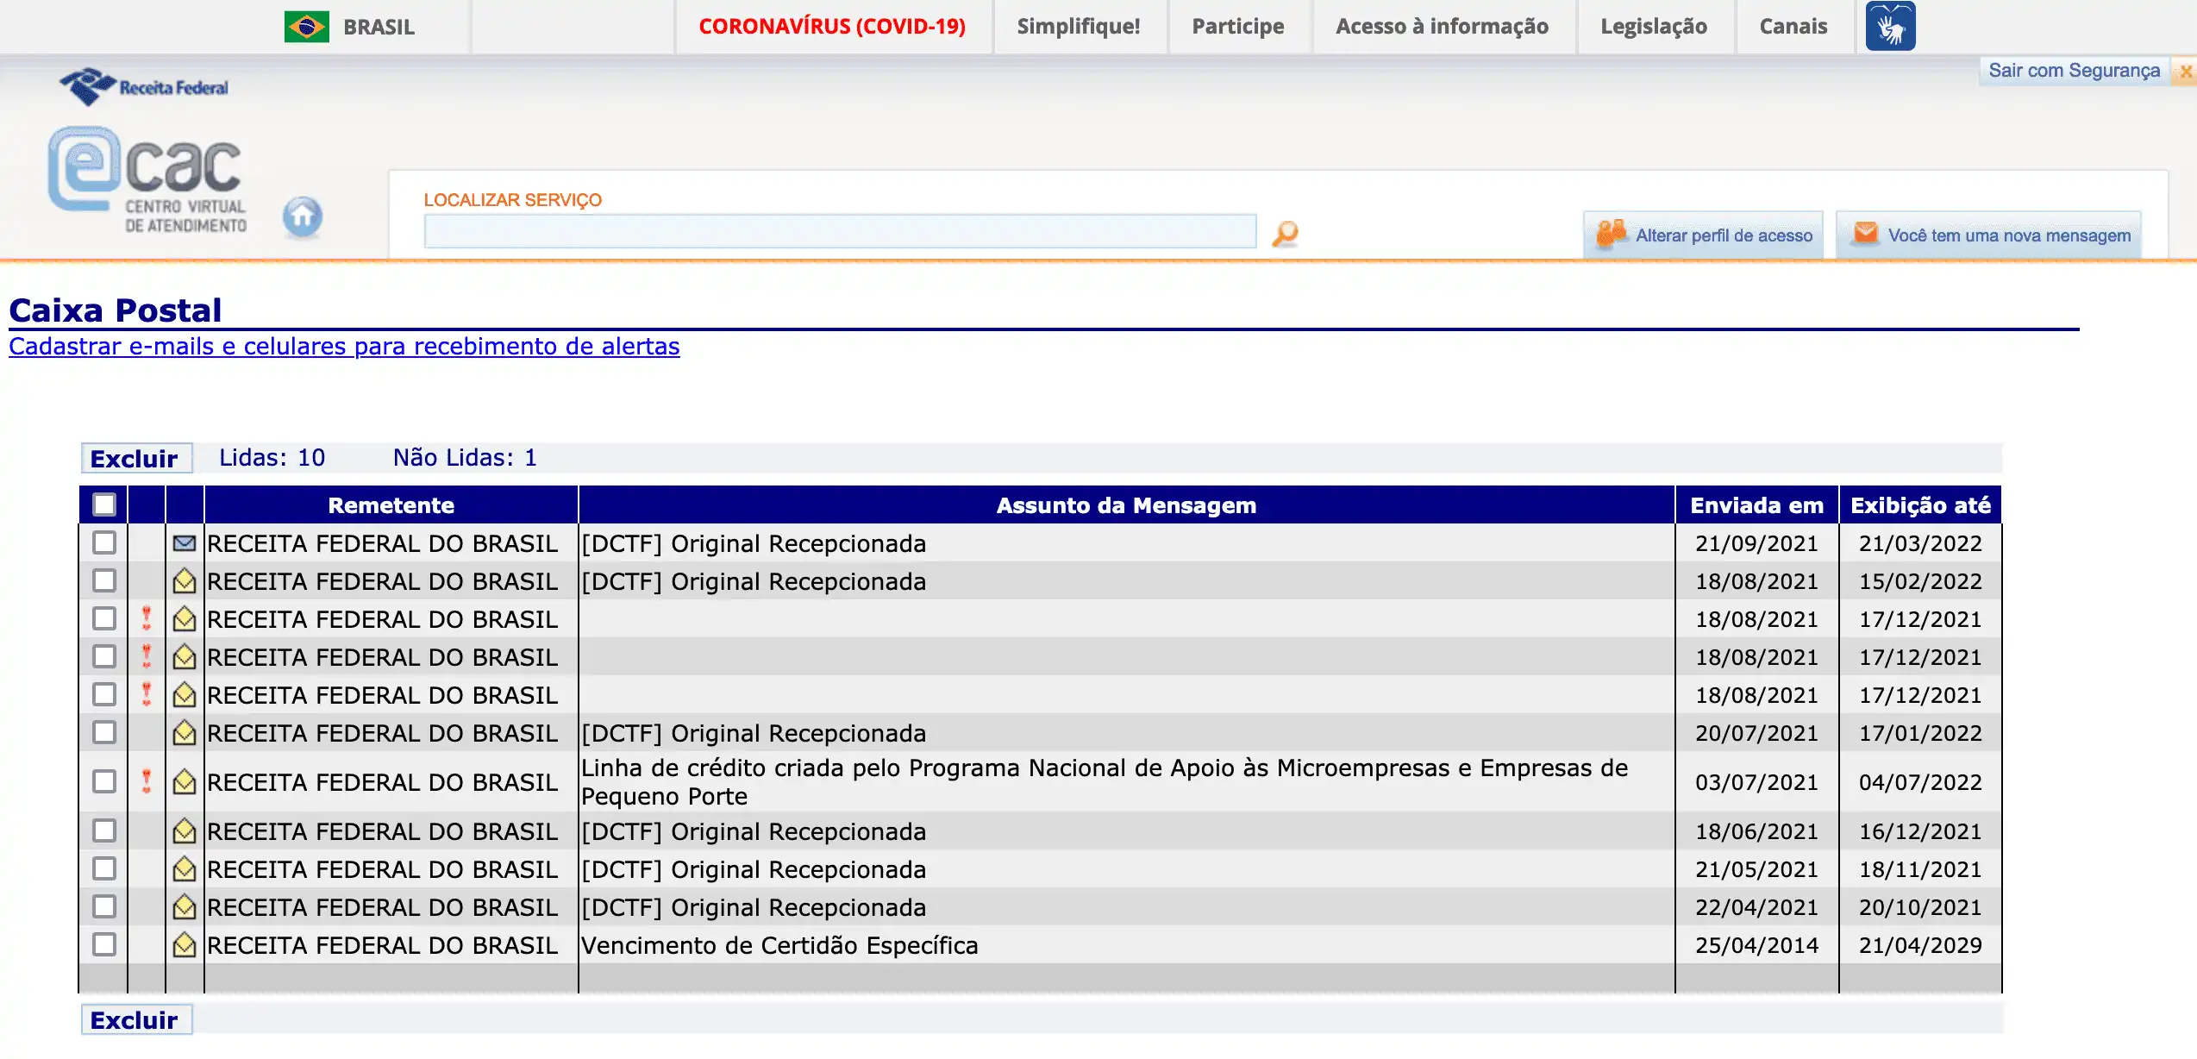This screenshot has height=1059, width=2197.
Task: Select checkbox for Vencimento de Certidão Específica
Action: point(104,945)
